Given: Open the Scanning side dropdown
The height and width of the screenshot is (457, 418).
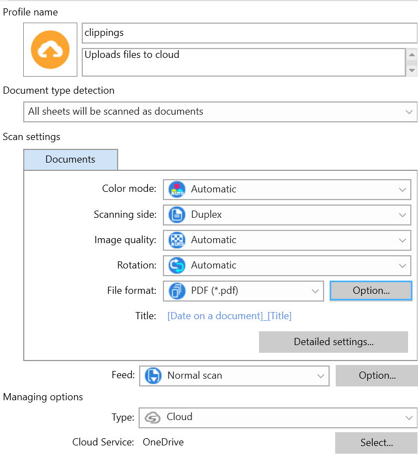Looking at the screenshot, I should [287, 215].
